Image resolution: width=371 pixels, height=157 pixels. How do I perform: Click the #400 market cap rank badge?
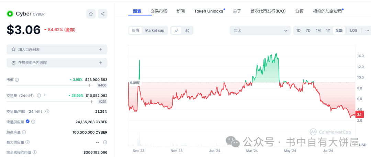pyautogui.click(x=102, y=86)
